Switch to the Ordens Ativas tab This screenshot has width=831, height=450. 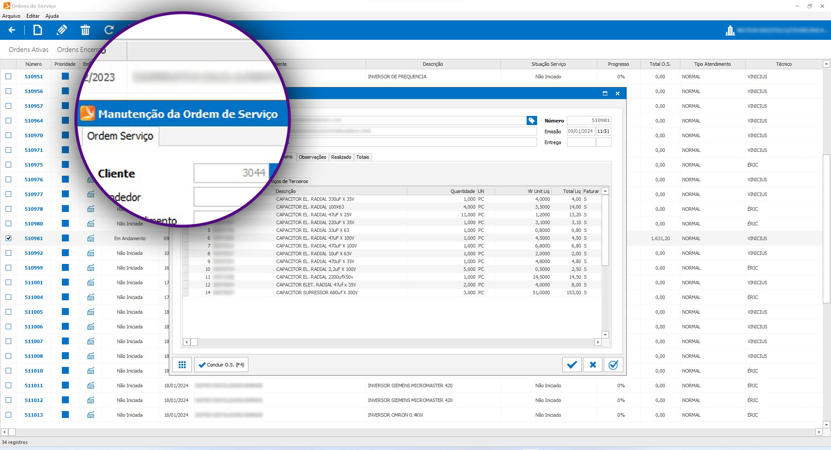tap(29, 50)
